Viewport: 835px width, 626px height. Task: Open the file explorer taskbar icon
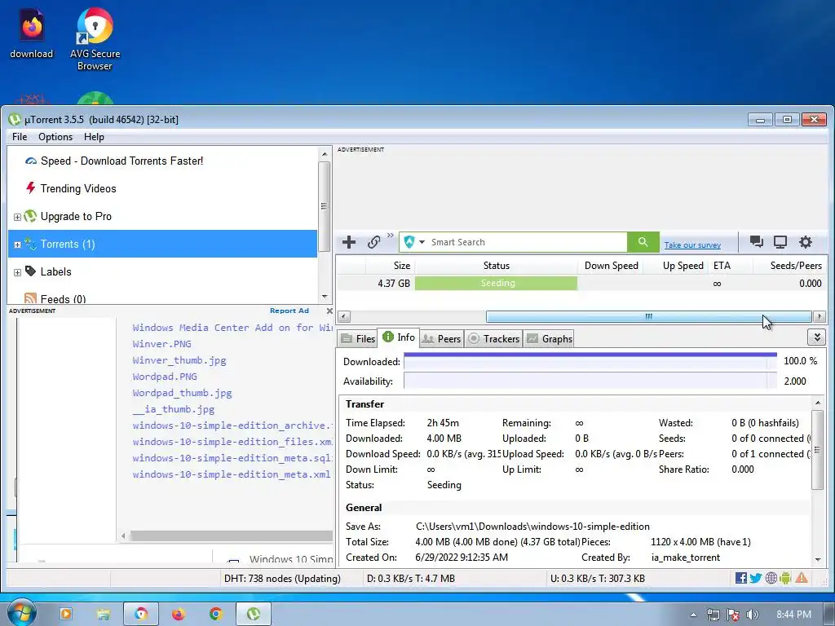[104, 615]
